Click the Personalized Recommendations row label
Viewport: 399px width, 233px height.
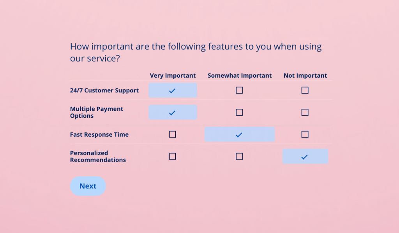pyautogui.click(x=98, y=156)
